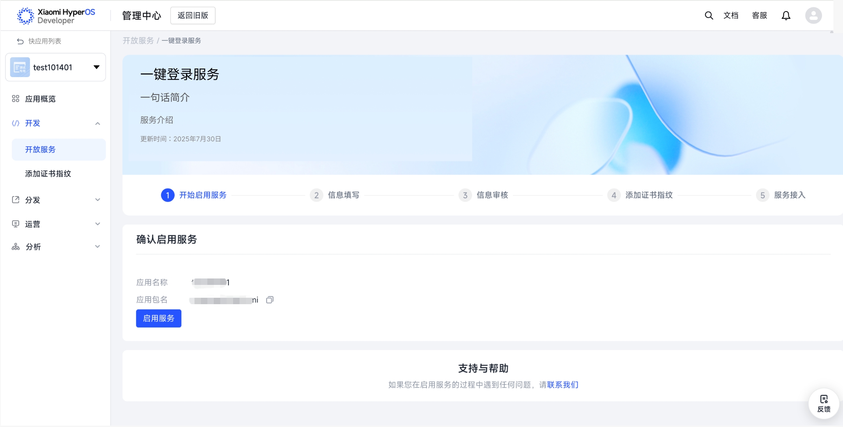Open the 反馈 feedback widget

click(824, 403)
